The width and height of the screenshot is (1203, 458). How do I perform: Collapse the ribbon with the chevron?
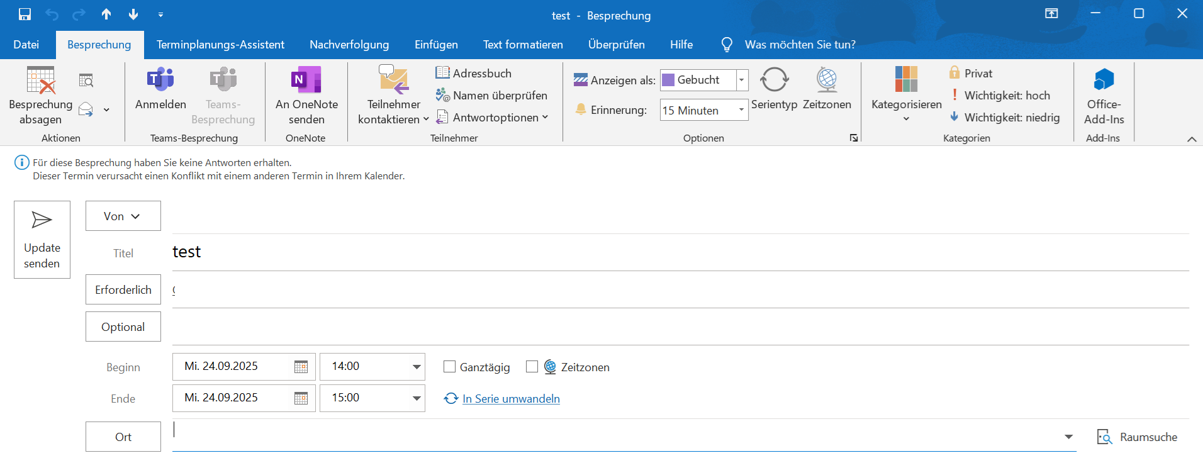coord(1192,139)
